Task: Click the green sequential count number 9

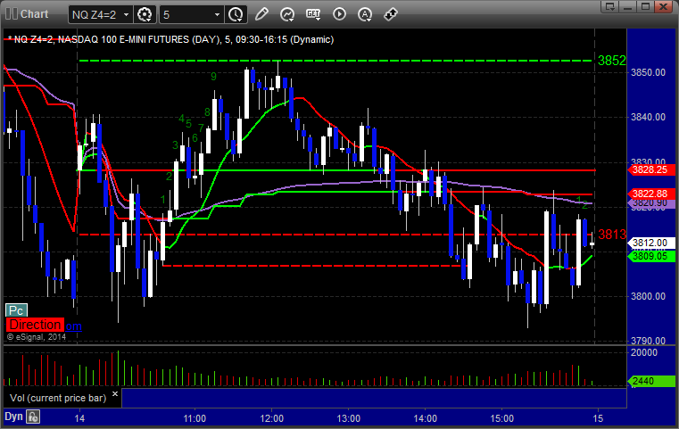Action: tap(213, 77)
